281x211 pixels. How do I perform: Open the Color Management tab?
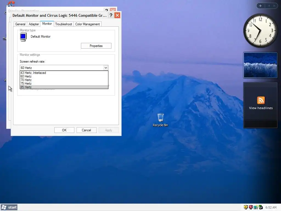[x=88, y=24]
